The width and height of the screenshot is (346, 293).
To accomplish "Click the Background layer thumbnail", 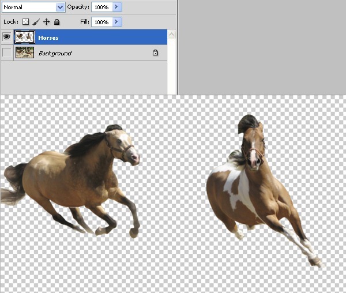I will (x=25, y=52).
